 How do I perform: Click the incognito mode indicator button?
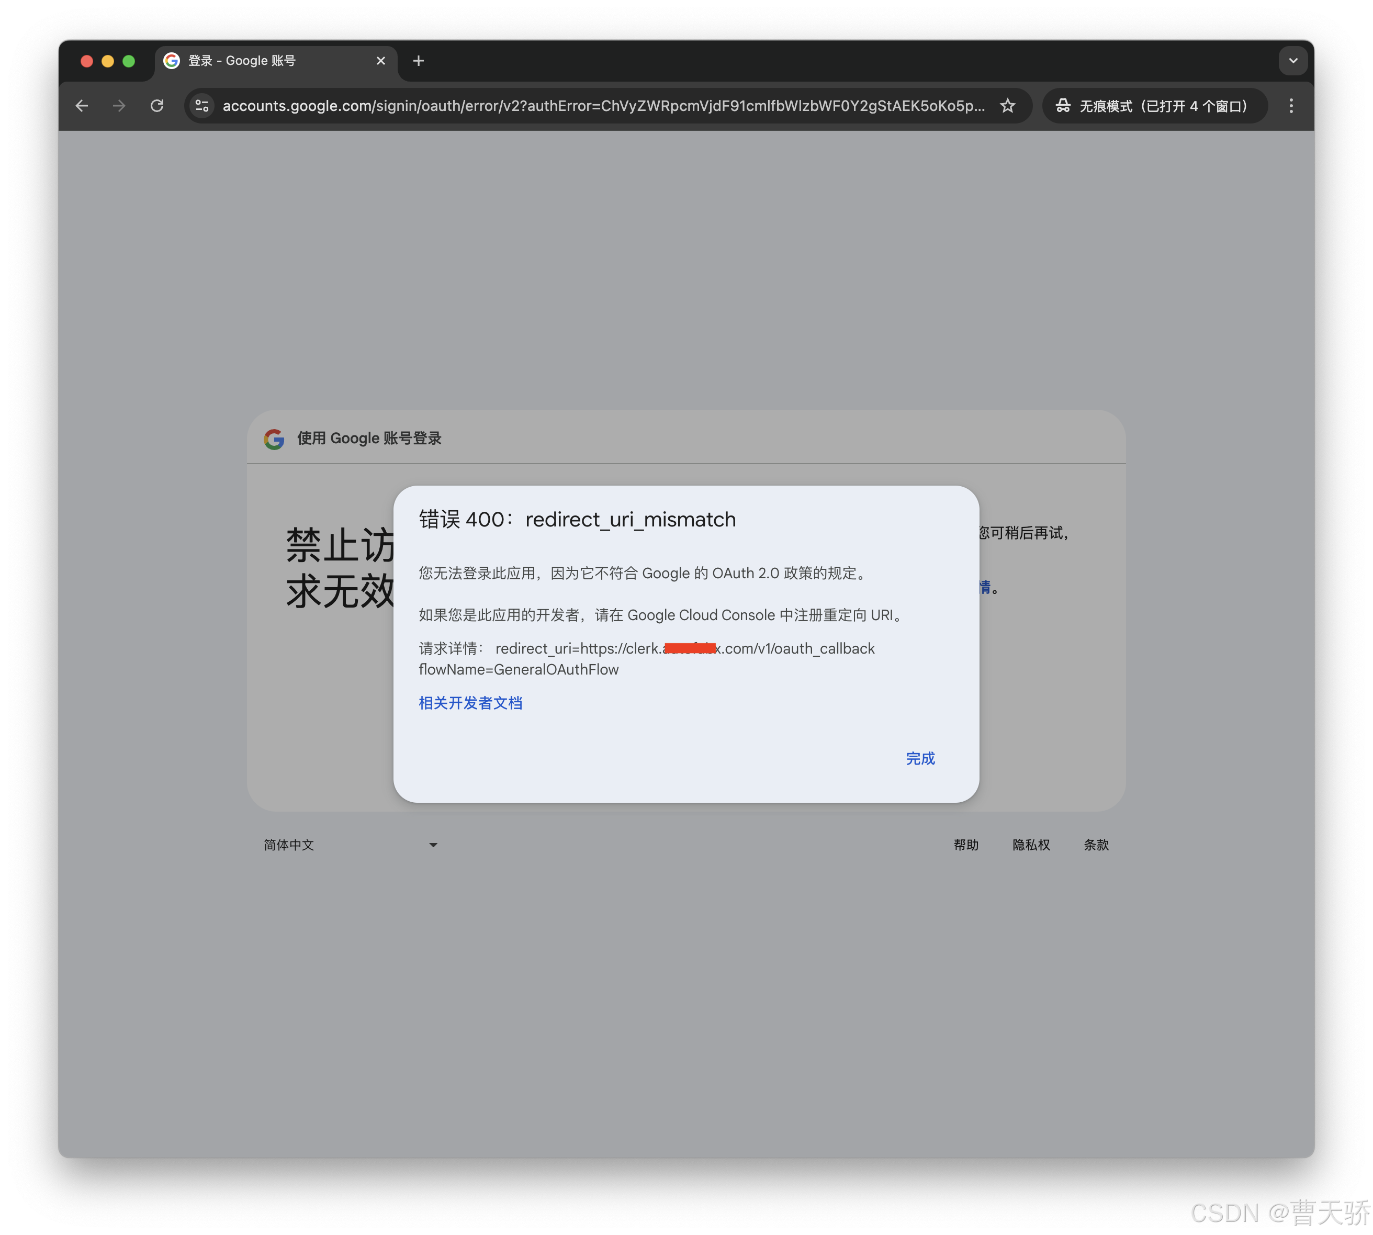point(1153,106)
